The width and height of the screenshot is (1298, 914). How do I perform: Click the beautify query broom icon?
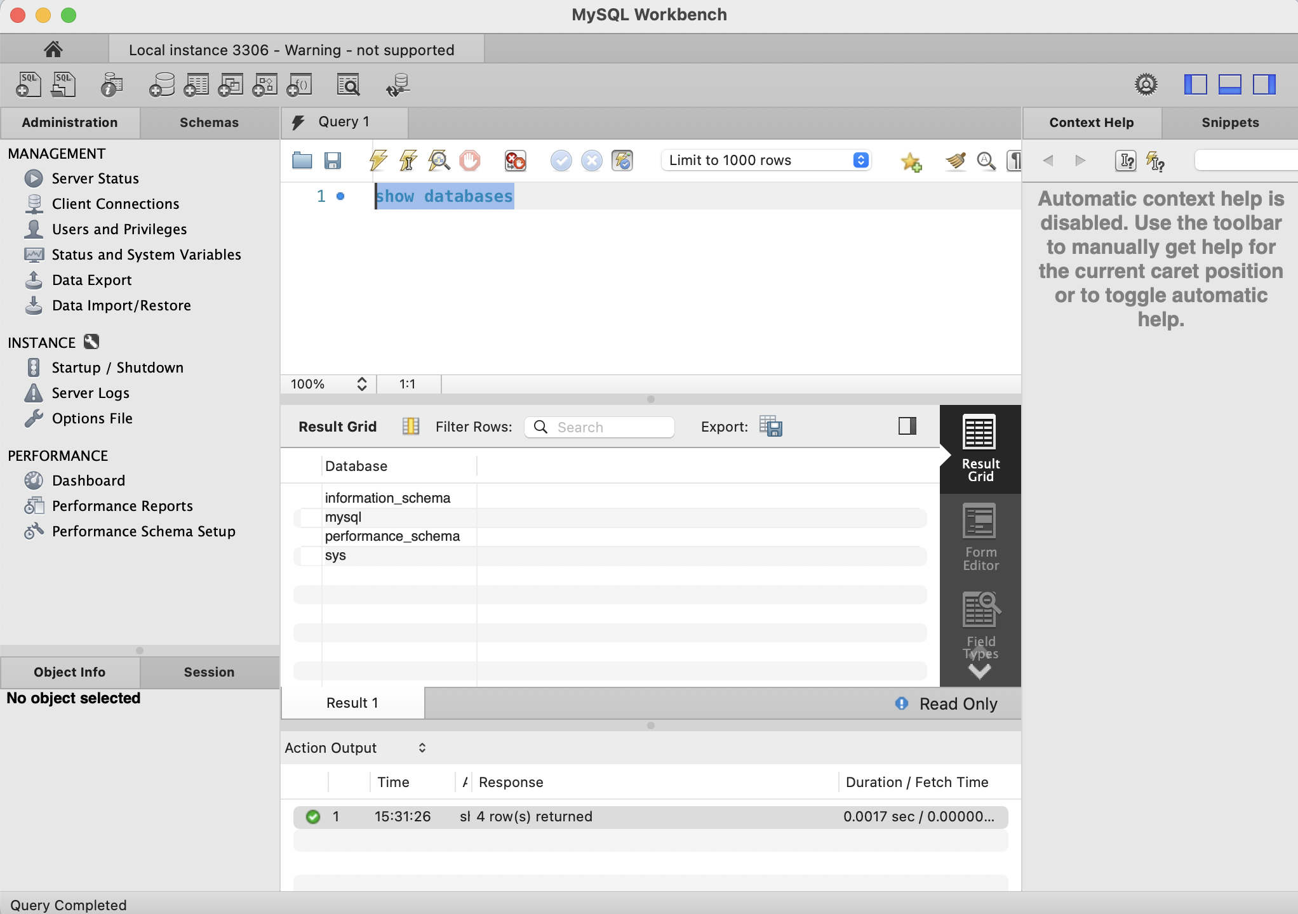click(955, 161)
